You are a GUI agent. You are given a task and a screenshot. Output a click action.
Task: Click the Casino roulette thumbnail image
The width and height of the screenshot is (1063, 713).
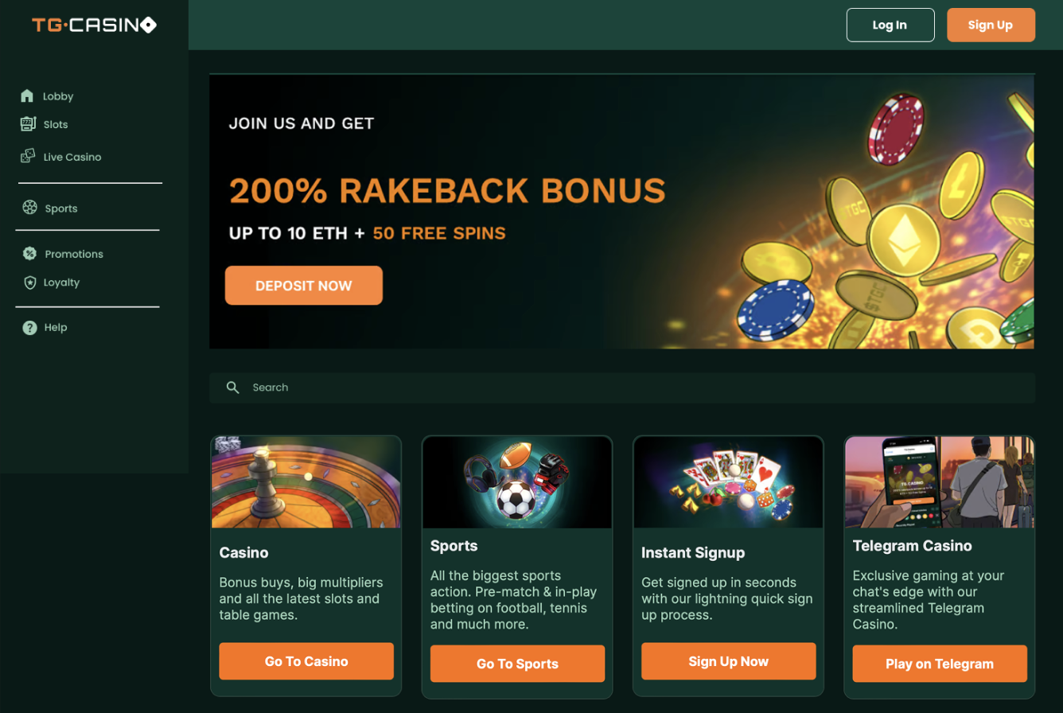coord(306,481)
